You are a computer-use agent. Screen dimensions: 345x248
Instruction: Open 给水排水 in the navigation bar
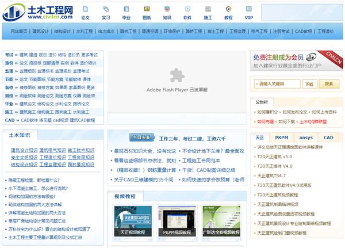point(106,31)
